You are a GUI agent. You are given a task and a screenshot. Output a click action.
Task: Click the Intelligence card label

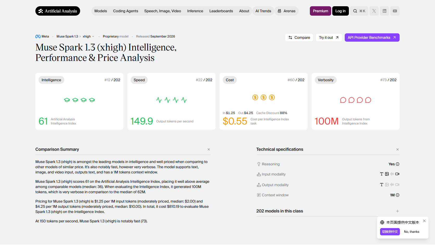coord(51,80)
